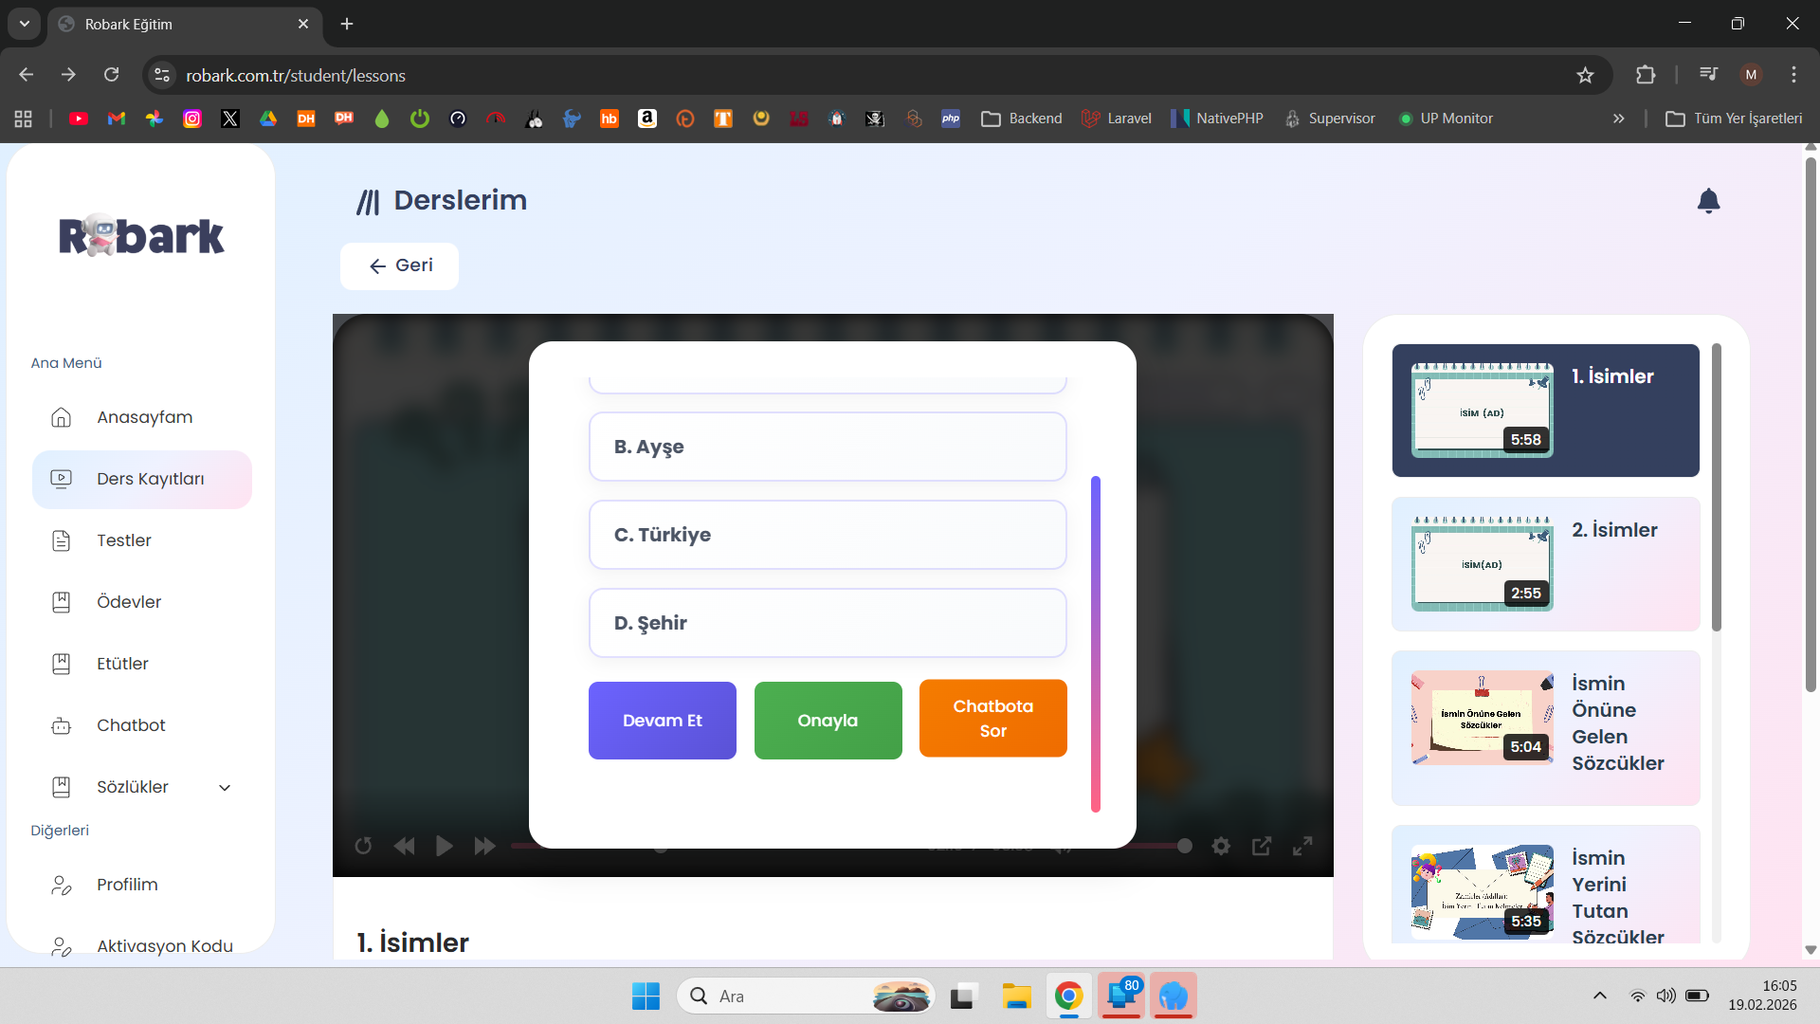Image resolution: width=1820 pixels, height=1024 pixels.
Task: Click the Robark logo
Action: coord(141,235)
